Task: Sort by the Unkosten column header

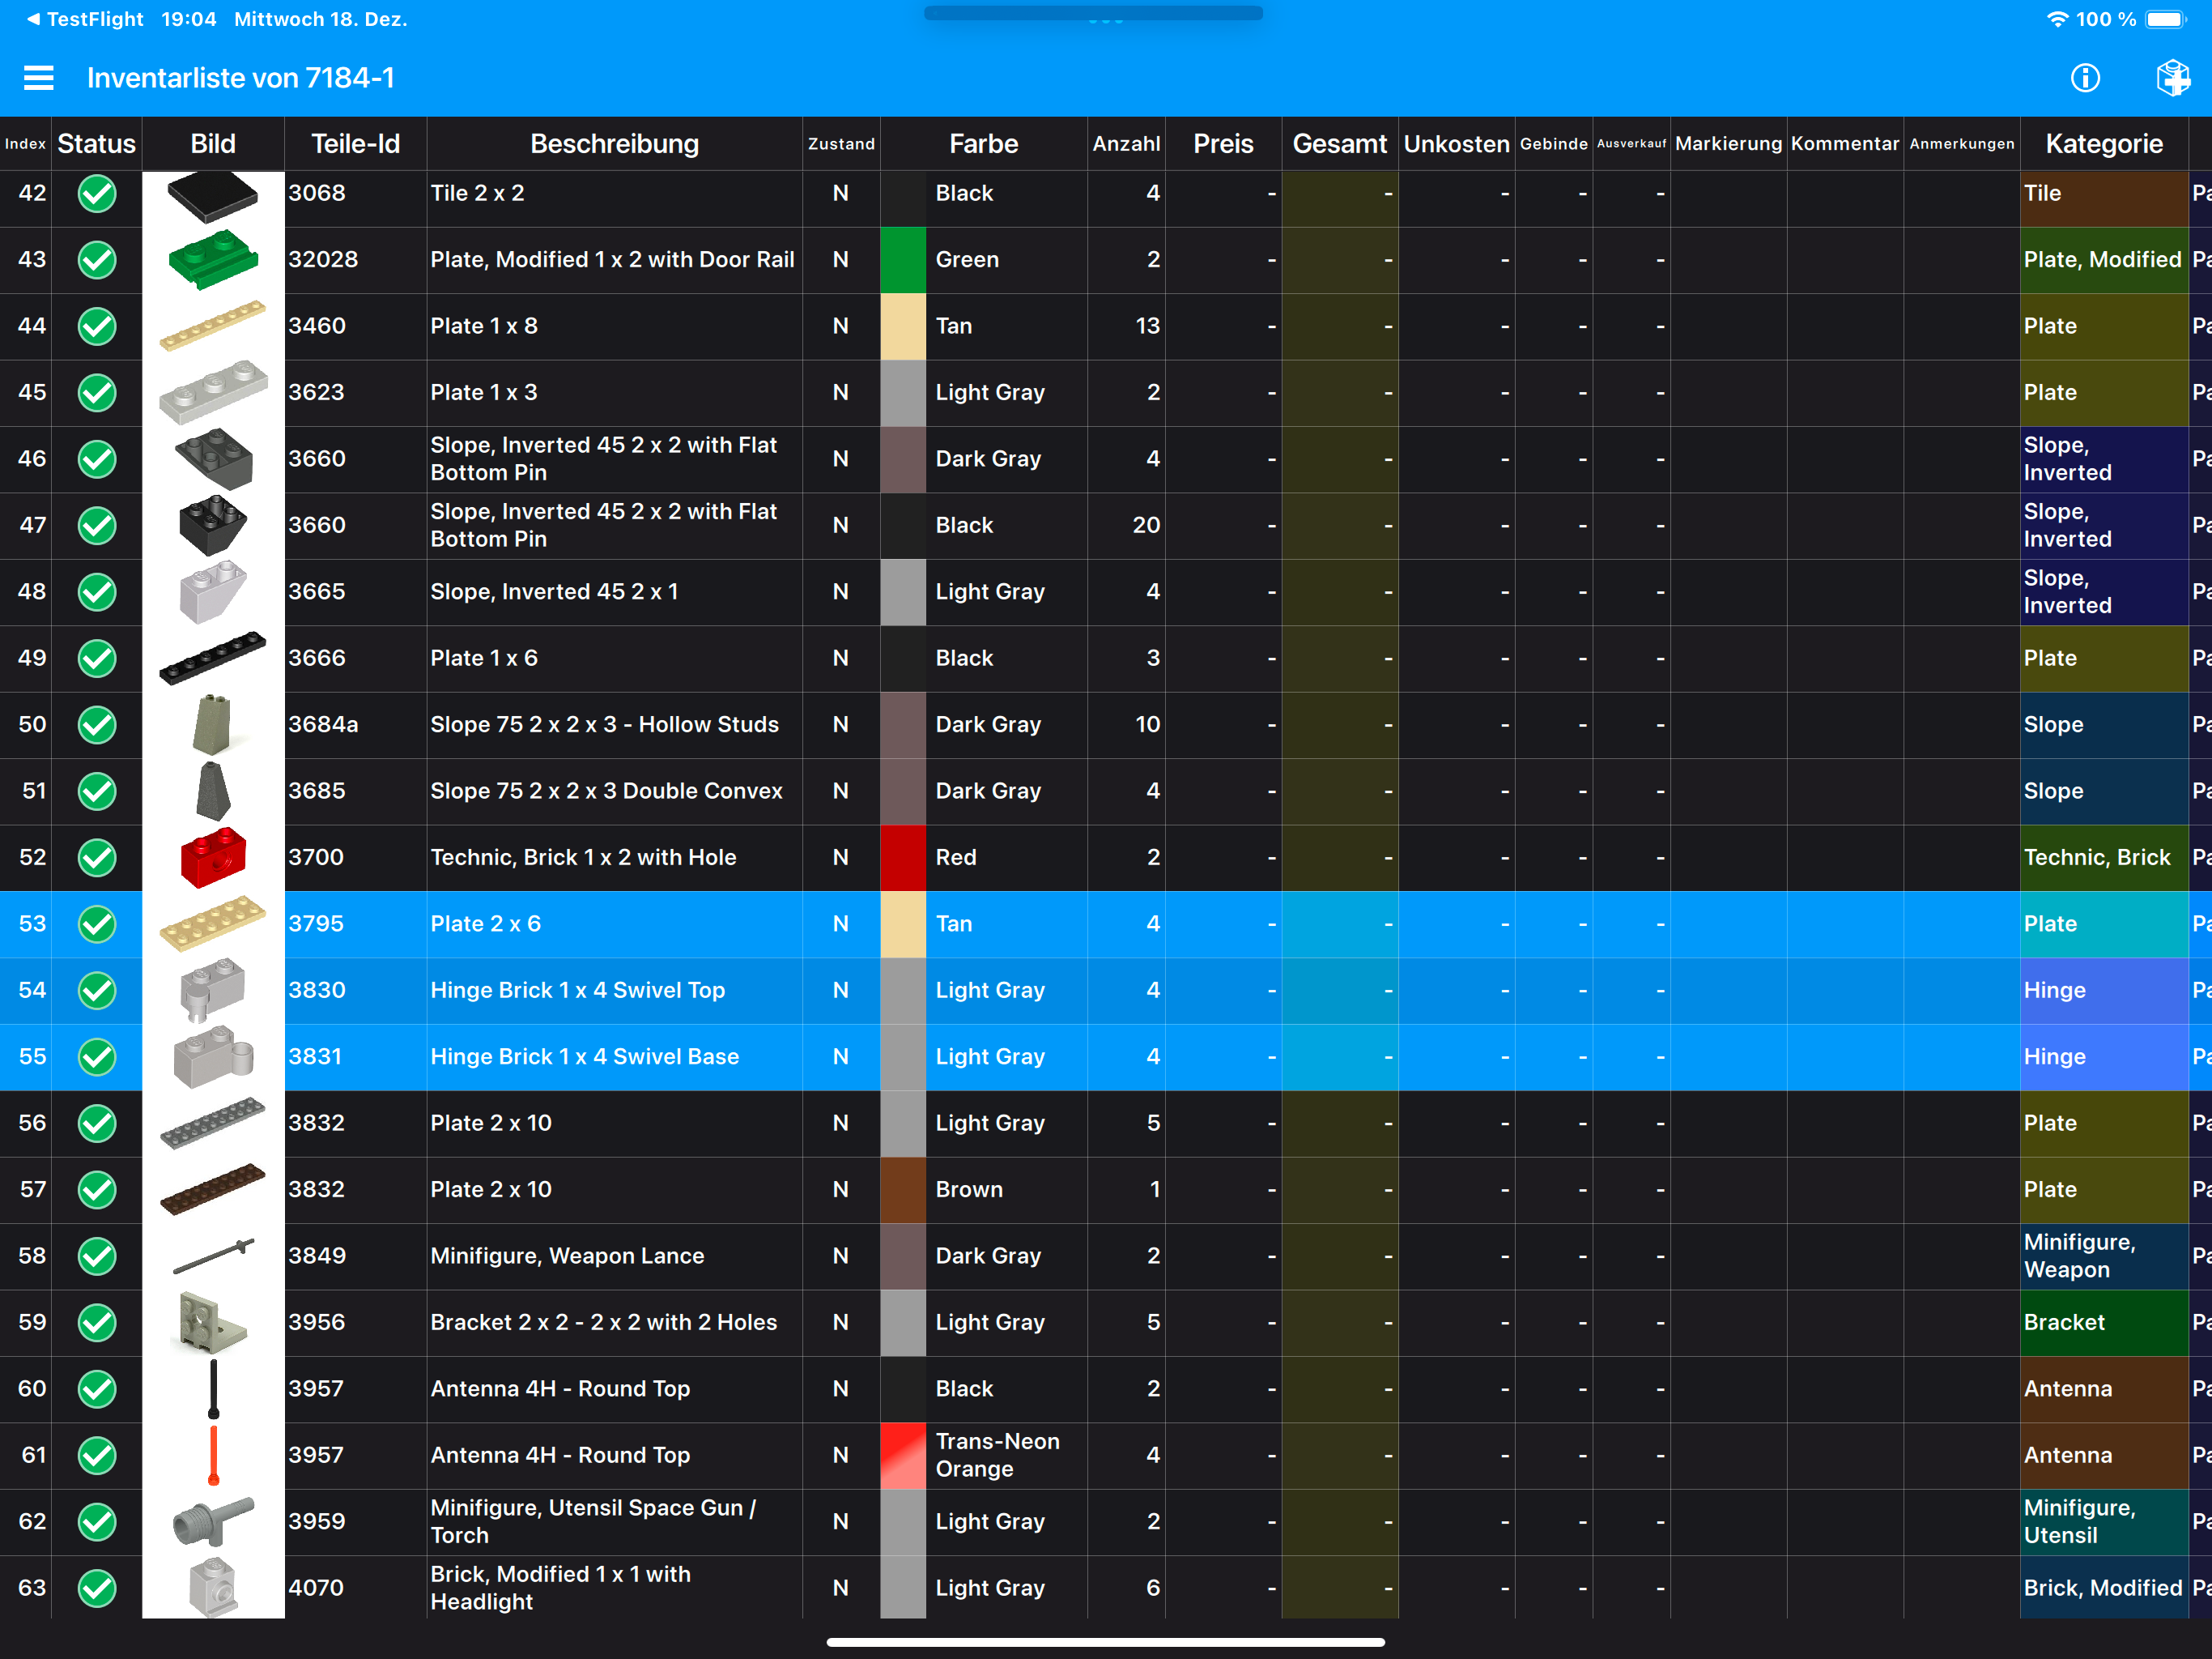Action: 1456,143
